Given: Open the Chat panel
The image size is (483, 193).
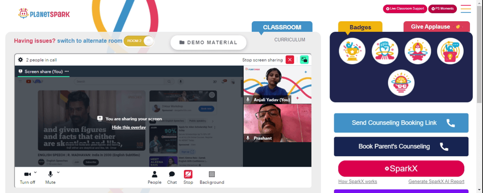Looking at the screenshot, I should coord(172,178).
